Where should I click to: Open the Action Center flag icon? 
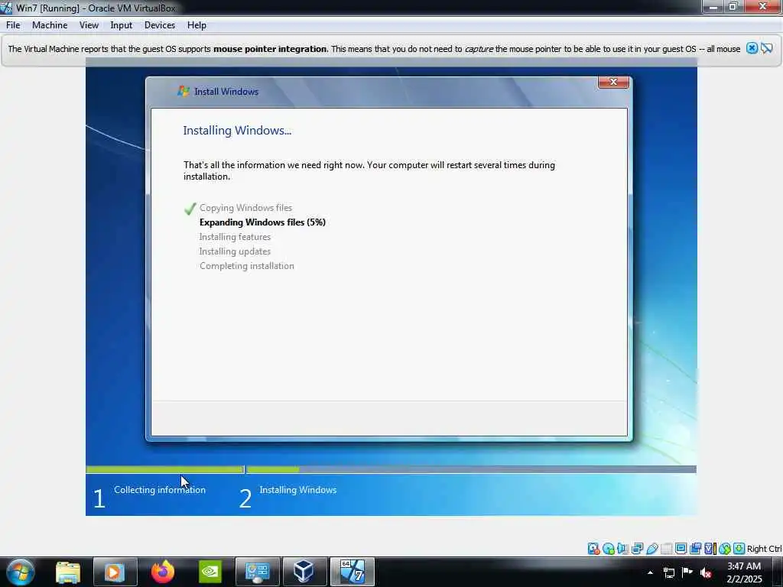pos(687,572)
